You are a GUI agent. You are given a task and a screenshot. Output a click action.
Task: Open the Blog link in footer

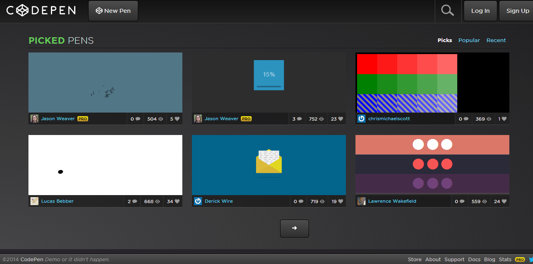point(490,260)
